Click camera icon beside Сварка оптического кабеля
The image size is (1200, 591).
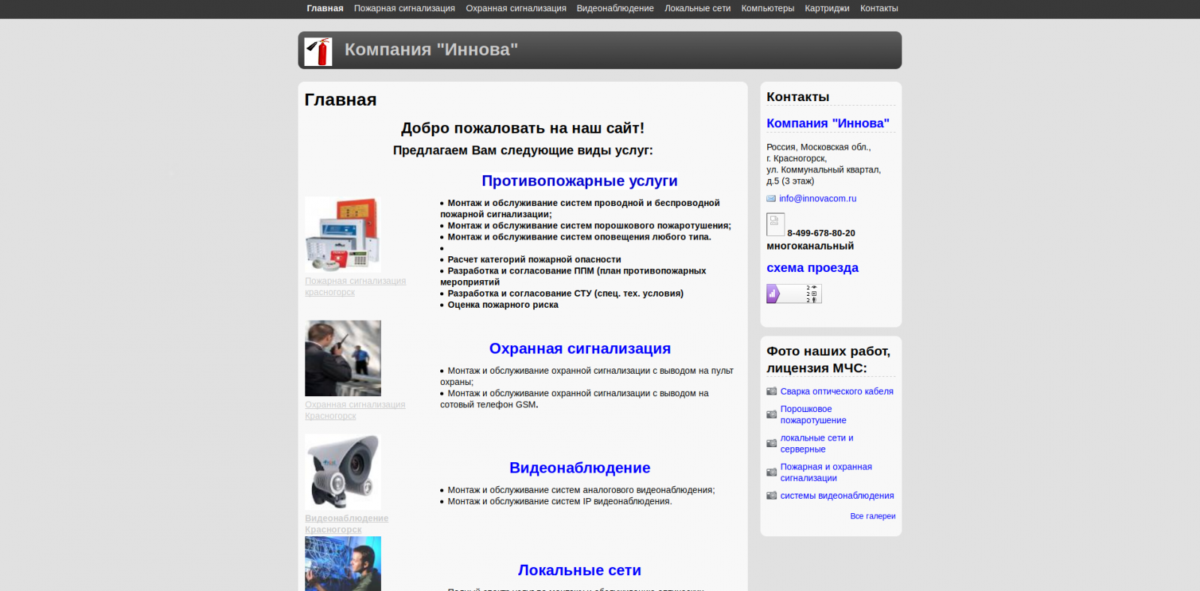(x=771, y=391)
